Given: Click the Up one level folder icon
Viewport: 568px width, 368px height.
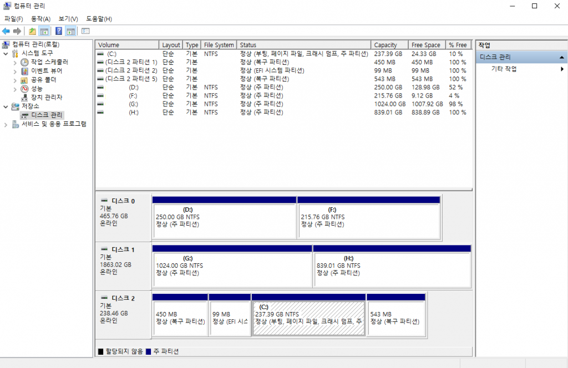Looking at the screenshot, I should click(x=32, y=31).
